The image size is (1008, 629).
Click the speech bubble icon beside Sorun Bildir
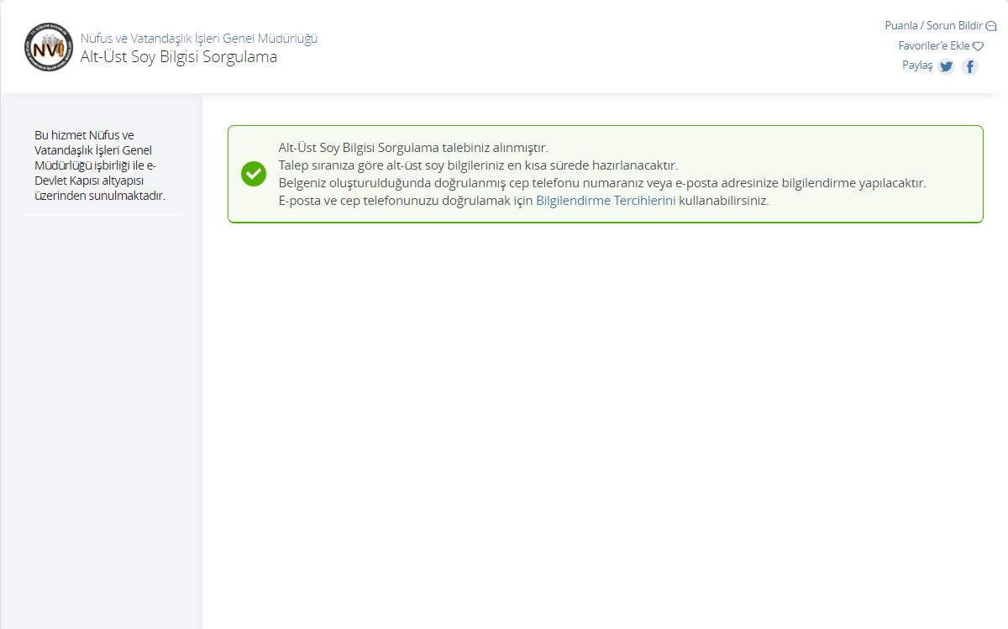coord(990,26)
